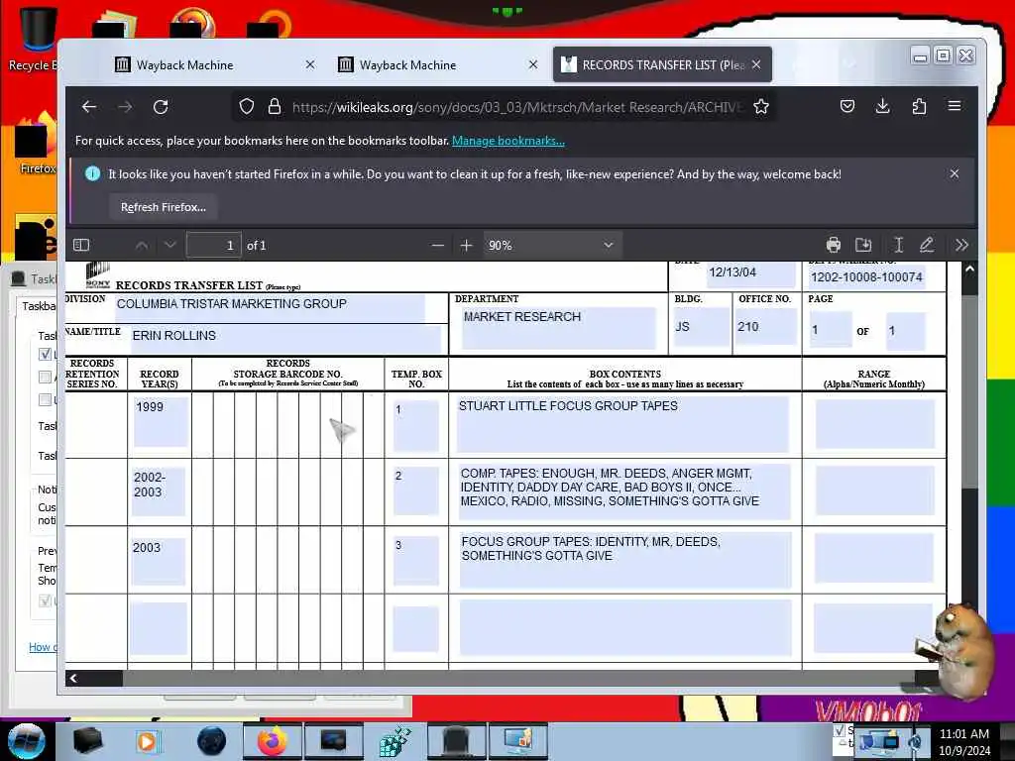Switch to the second Wayback Machine tab
The image size is (1015, 761).
[x=437, y=64]
